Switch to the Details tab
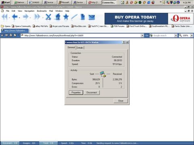Viewport: 194px width, 145px height. (80, 48)
